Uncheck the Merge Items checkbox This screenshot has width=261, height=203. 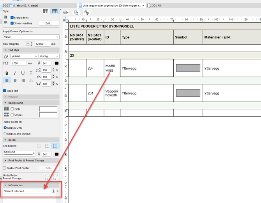12,17
